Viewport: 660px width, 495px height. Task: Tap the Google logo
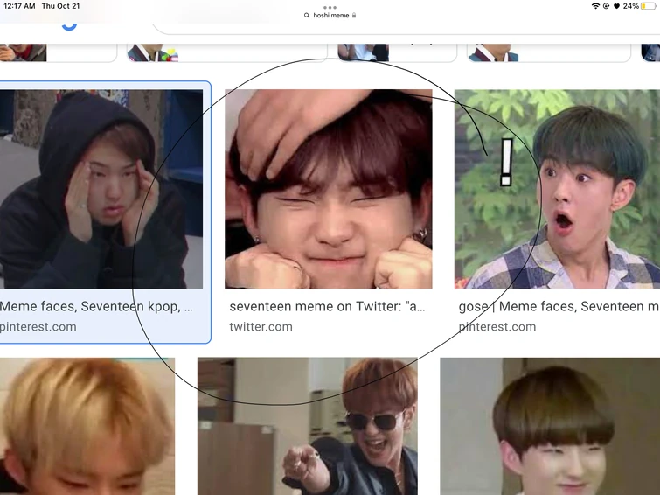point(69,26)
